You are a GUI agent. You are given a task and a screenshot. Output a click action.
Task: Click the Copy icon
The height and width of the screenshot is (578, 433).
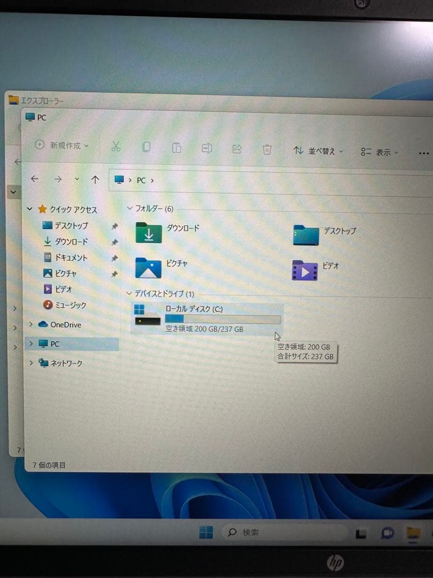tap(146, 148)
